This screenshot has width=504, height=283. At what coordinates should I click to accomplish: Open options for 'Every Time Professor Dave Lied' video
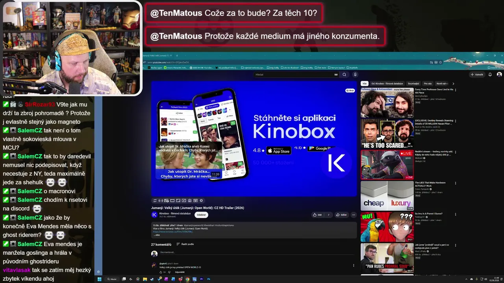click(456, 90)
